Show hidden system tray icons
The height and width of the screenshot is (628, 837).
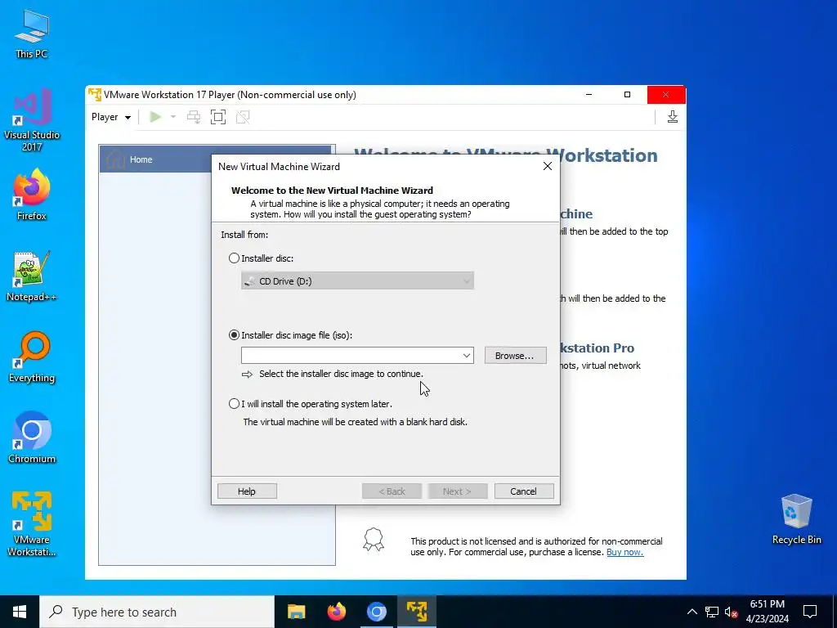(x=692, y=612)
